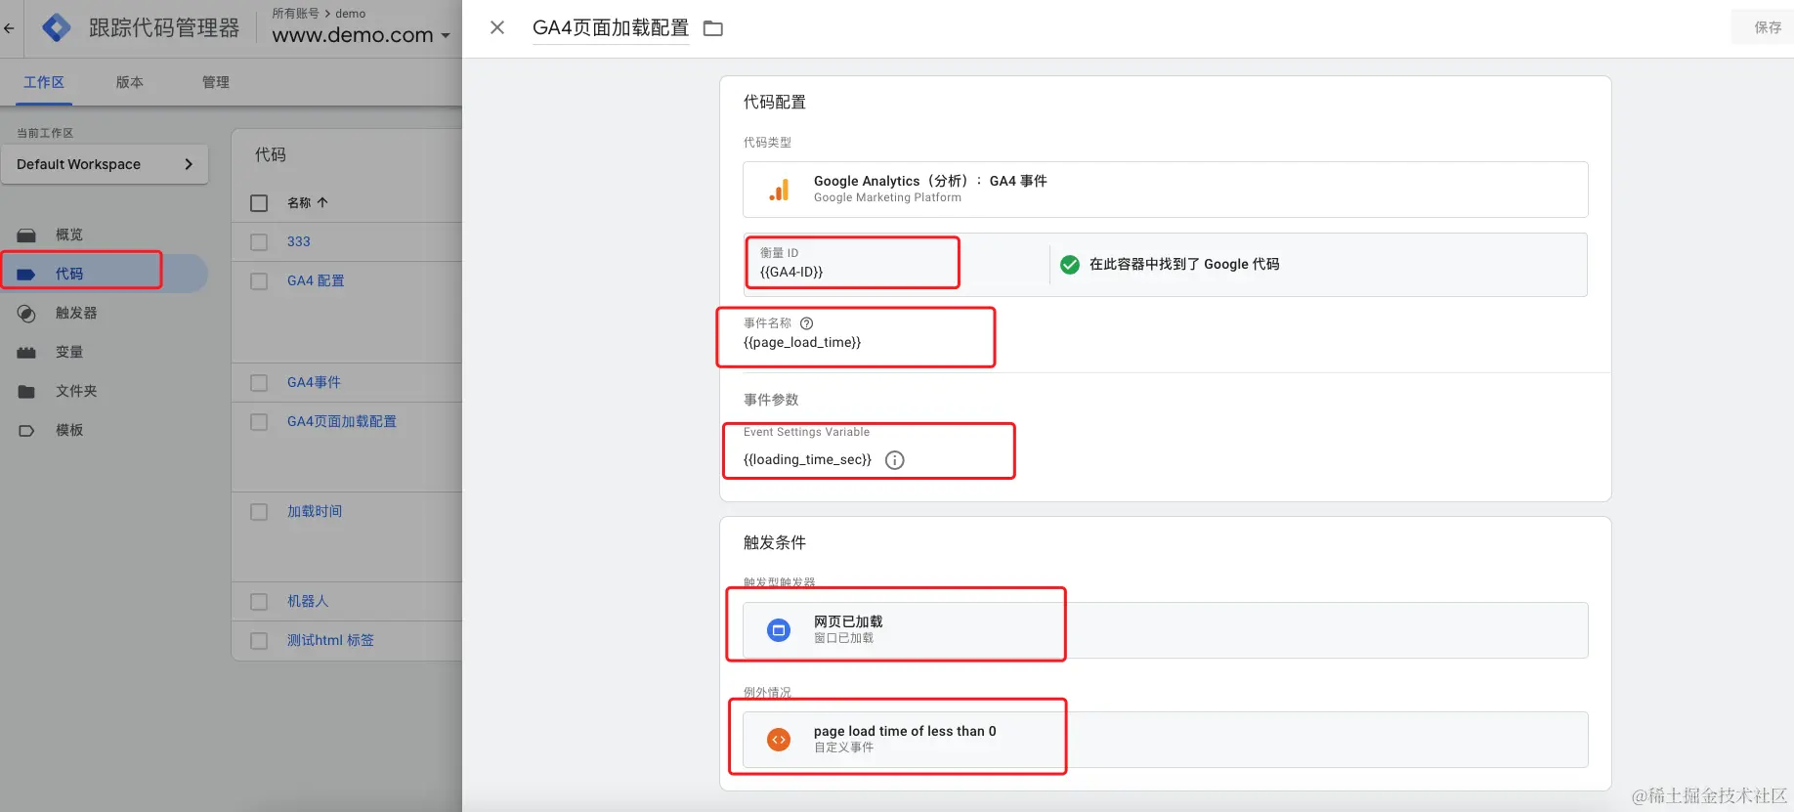This screenshot has height=812, width=1794.
Task: Open the GA4页面加载配置 tag link
Action: (342, 421)
